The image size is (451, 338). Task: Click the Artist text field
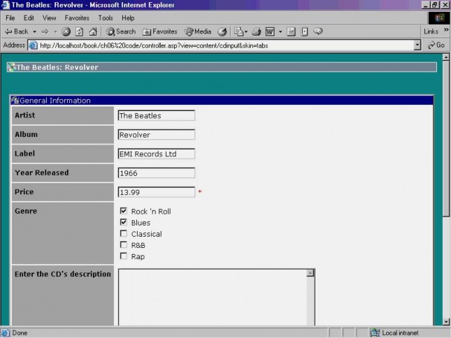coord(156,115)
